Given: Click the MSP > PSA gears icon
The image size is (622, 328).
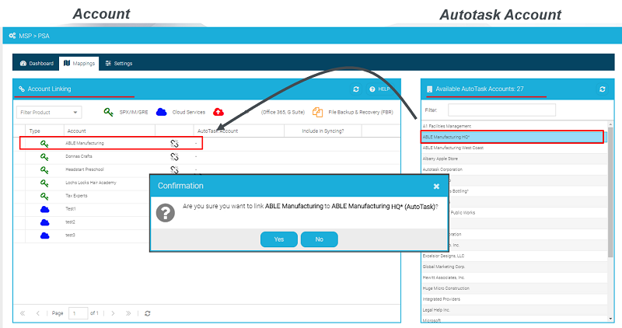Looking at the screenshot, I should (x=12, y=36).
